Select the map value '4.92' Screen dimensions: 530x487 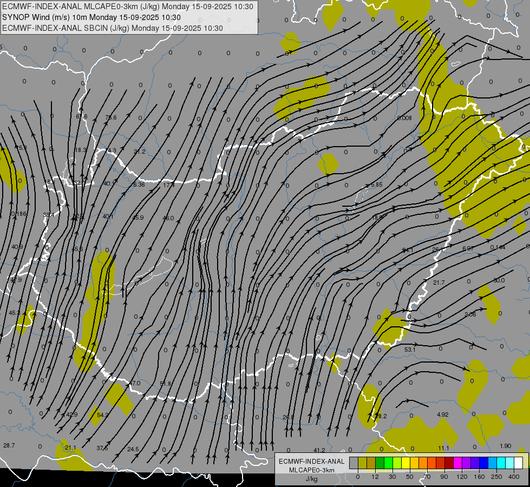coord(442,414)
